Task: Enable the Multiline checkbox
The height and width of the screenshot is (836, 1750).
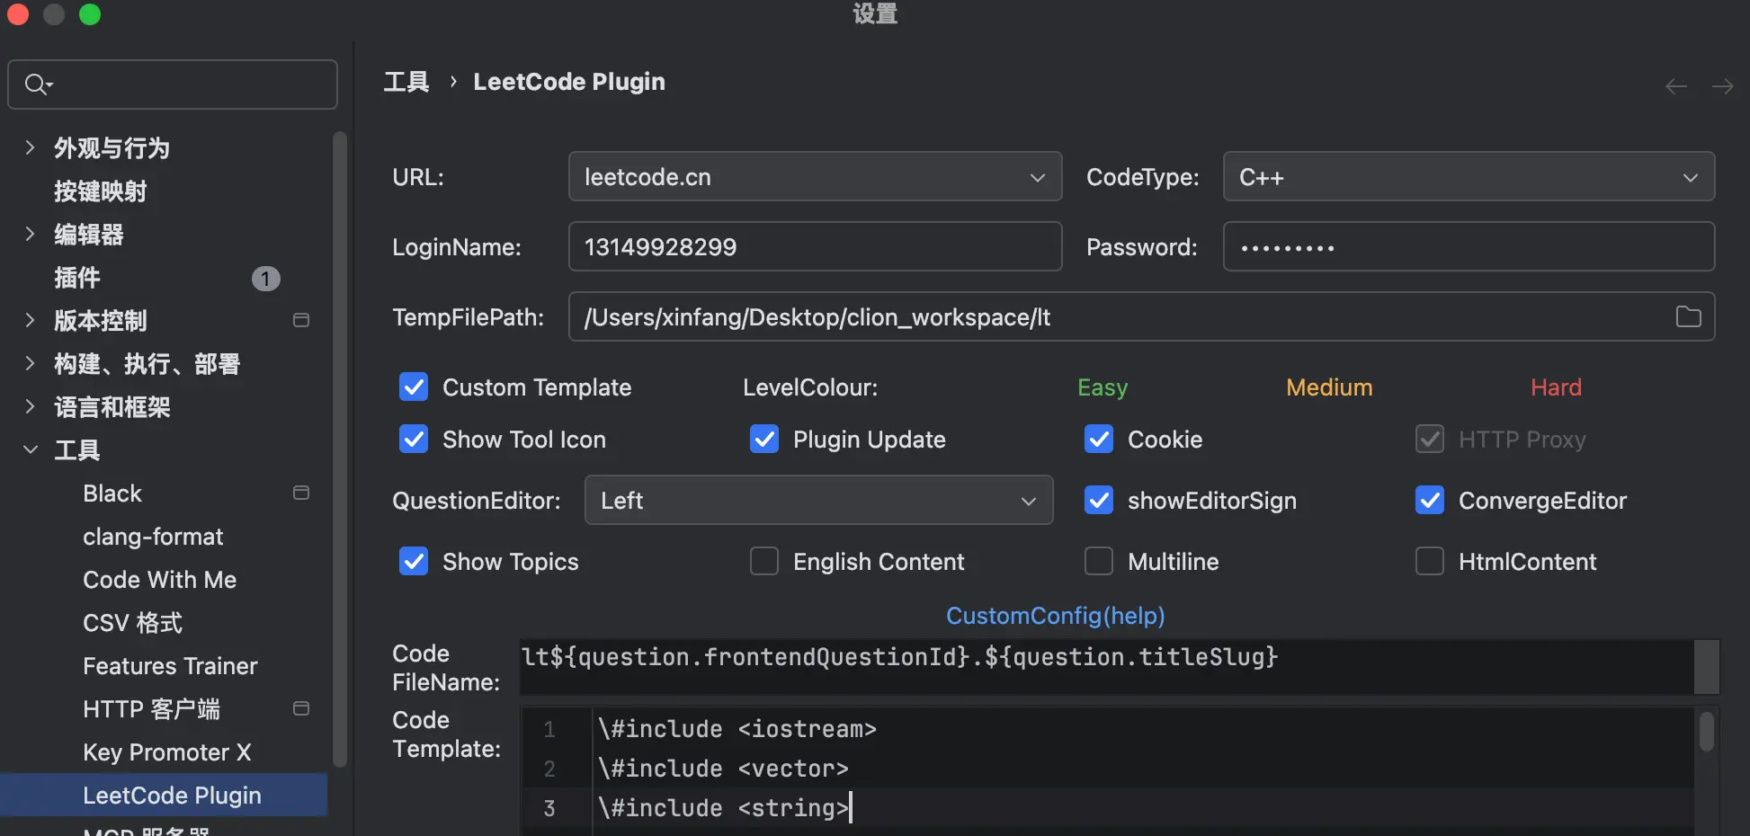Action: 1099,562
